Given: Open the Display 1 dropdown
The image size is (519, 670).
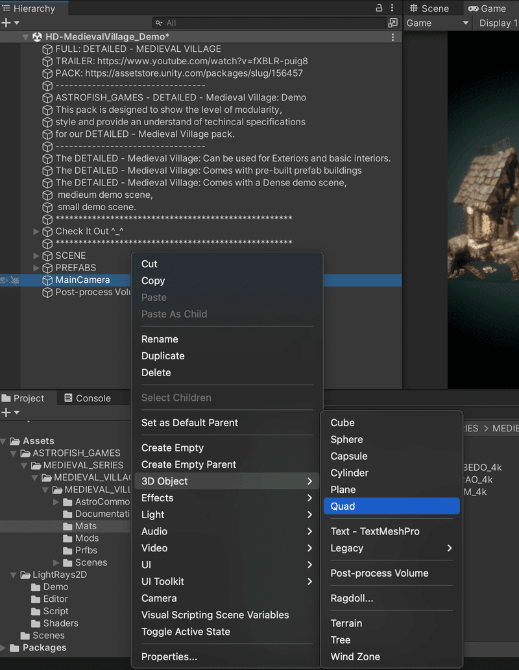Looking at the screenshot, I should tap(498, 23).
